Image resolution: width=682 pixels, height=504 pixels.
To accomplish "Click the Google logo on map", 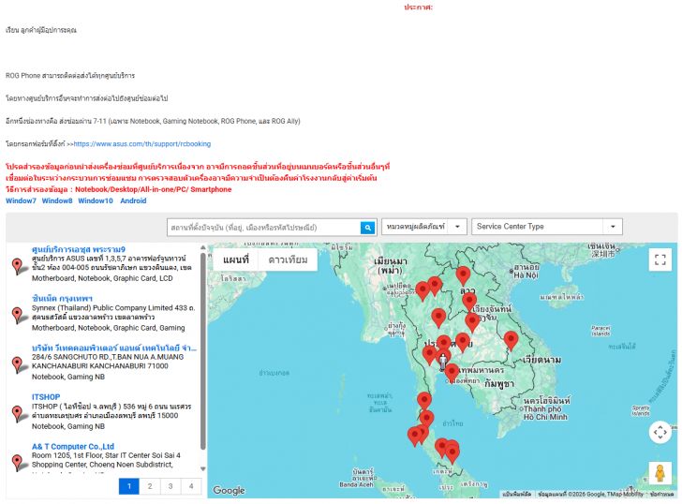I will click(229, 490).
